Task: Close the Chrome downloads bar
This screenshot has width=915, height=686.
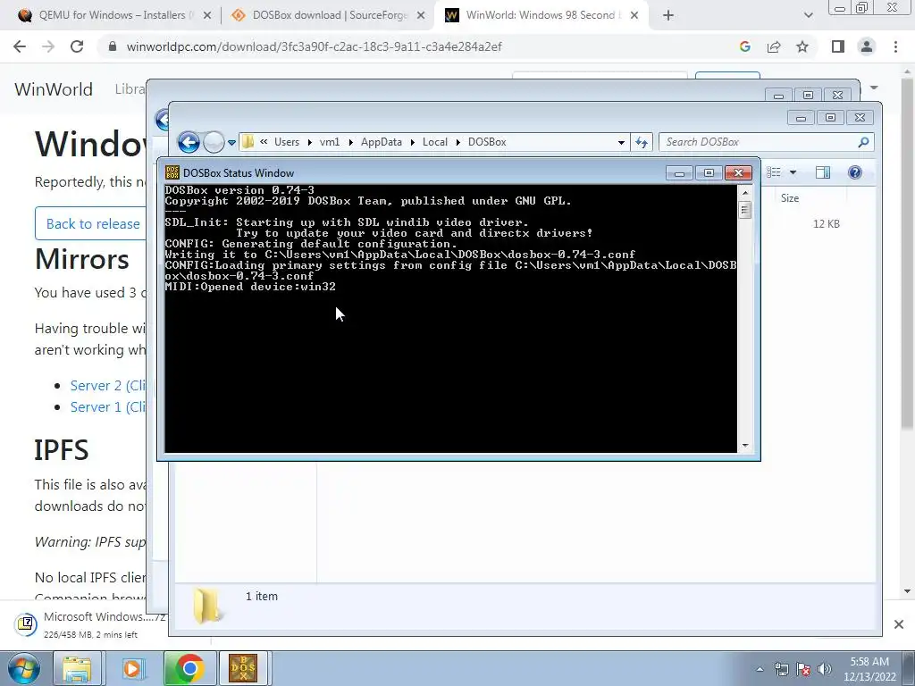Action: (x=899, y=624)
